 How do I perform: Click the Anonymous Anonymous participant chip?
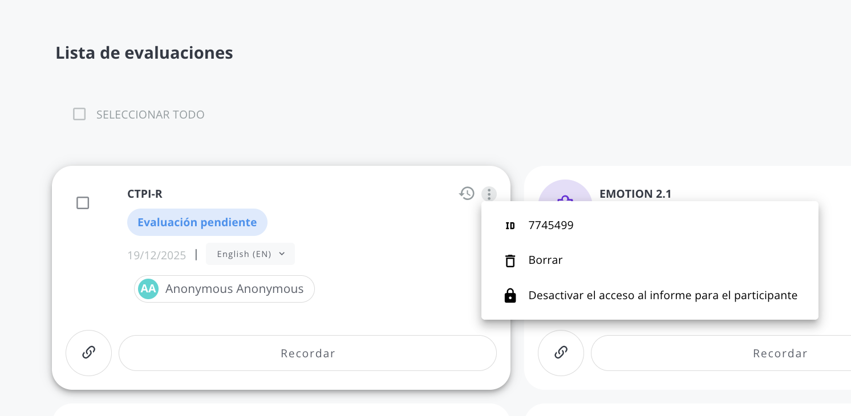(x=224, y=289)
